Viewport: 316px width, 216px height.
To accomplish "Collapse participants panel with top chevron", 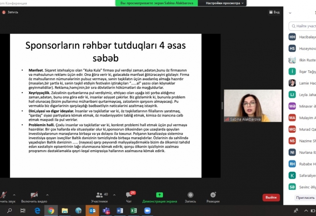I will (290, 13).
